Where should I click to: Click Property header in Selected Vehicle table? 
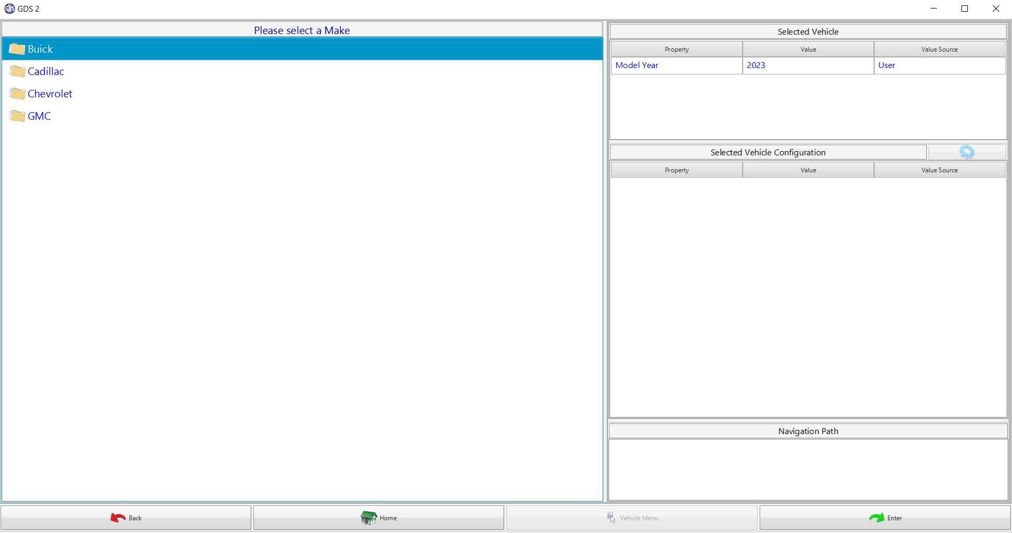(677, 49)
